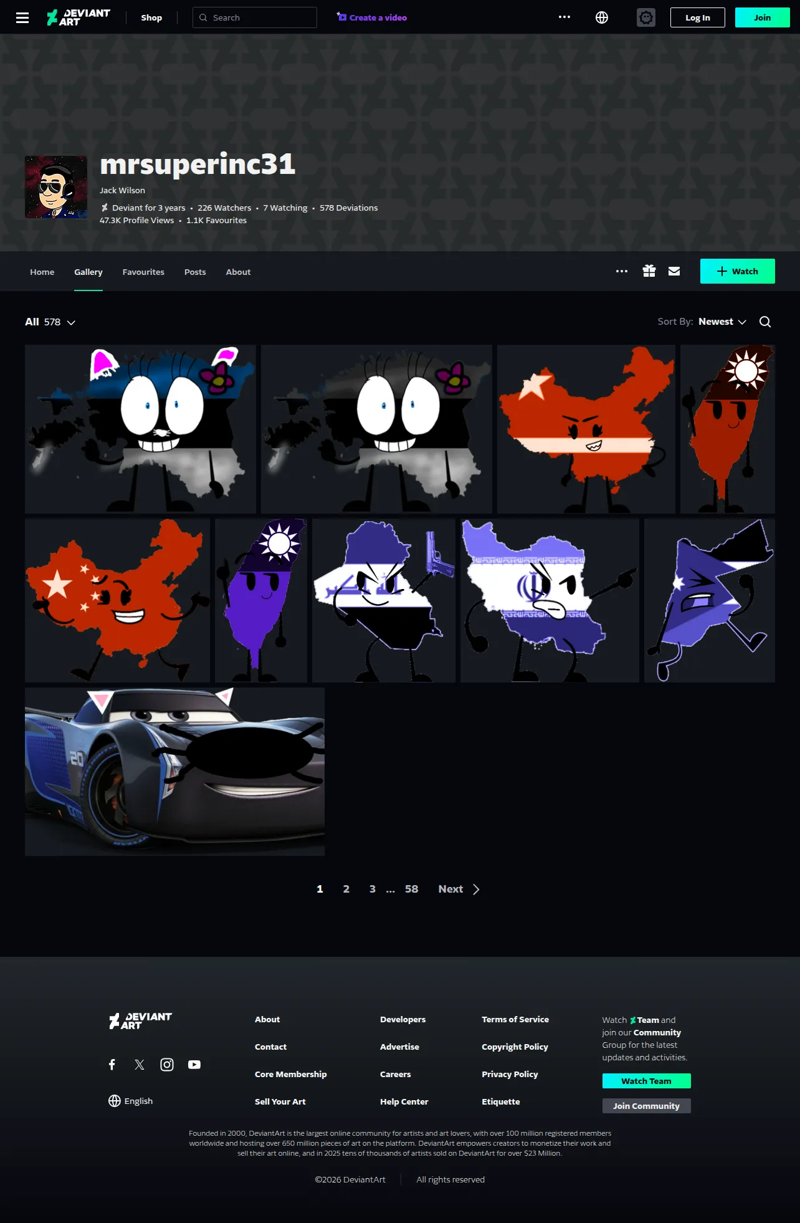Image resolution: width=800 pixels, height=1223 pixels.
Task: Go to gallery page 3
Action: coord(373,889)
